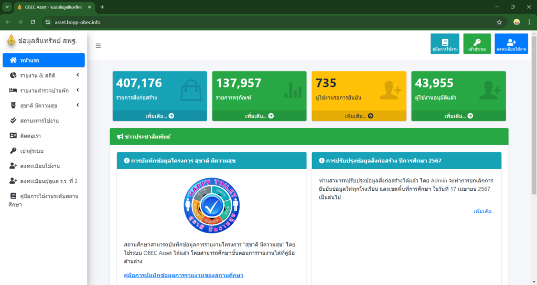Click the register user icon button in header
This screenshot has width=537, height=285.
pos(511,44)
